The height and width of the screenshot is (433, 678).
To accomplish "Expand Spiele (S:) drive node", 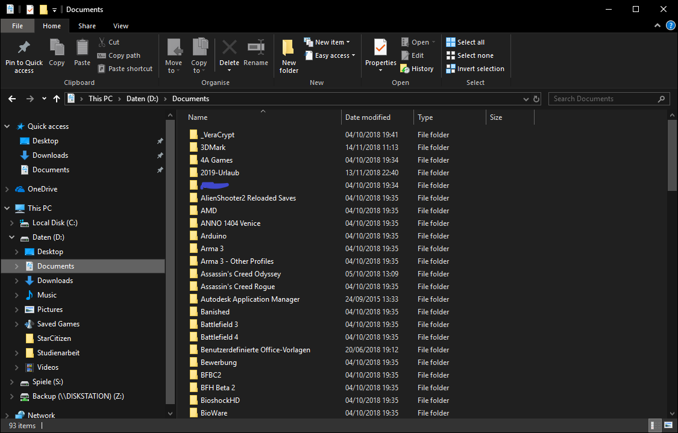I will pyautogui.click(x=11, y=382).
